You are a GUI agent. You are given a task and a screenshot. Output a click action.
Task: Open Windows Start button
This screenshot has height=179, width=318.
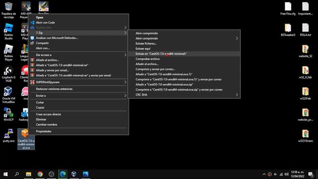[5, 174]
